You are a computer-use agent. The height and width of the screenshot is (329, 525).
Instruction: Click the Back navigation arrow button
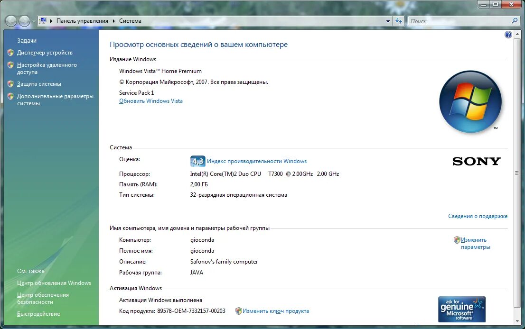[x=11, y=21]
